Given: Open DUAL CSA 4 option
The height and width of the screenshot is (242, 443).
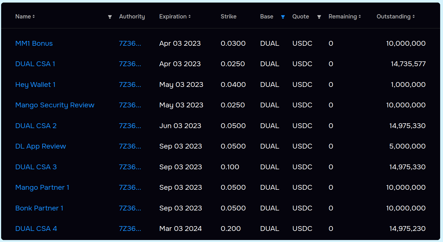Looking at the screenshot, I should click(x=36, y=229).
